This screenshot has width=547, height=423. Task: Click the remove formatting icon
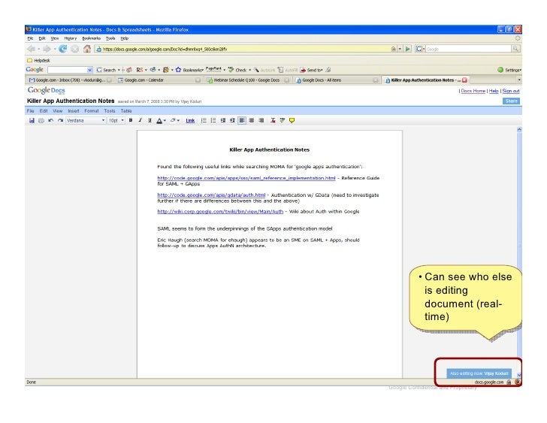[273, 121]
